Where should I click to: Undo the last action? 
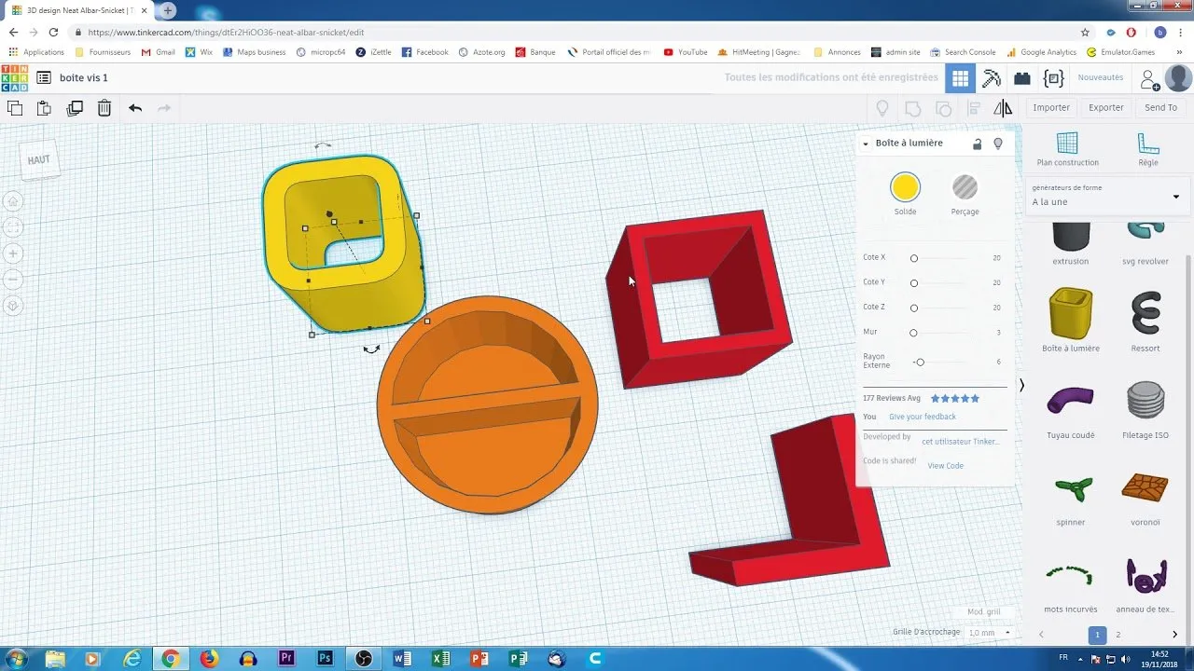tap(135, 108)
